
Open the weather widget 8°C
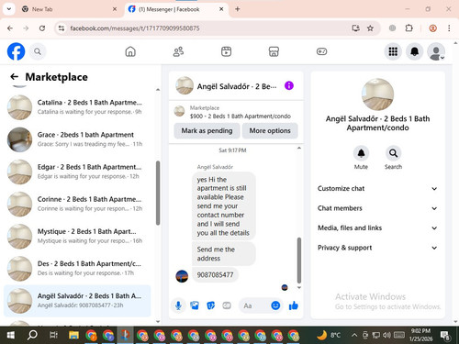click(x=329, y=335)
